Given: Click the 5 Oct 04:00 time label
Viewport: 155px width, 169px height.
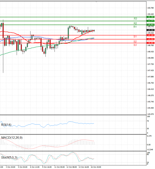Looking at the screenshot, I should pyautogui.click(x=22, y=167).
